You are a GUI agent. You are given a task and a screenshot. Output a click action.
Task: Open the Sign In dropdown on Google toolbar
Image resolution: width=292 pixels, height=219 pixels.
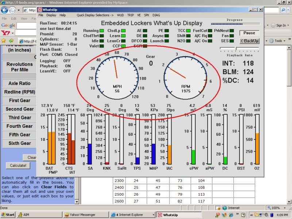click(x=288, y=25)
